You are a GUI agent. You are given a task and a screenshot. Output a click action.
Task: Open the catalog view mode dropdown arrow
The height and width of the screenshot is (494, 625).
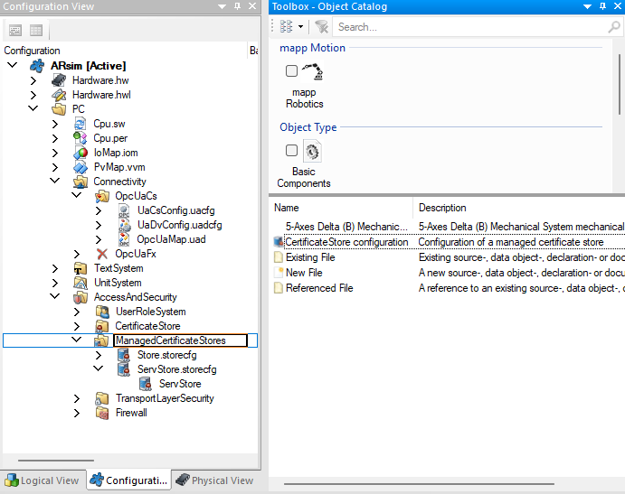[x=300, y=27]
